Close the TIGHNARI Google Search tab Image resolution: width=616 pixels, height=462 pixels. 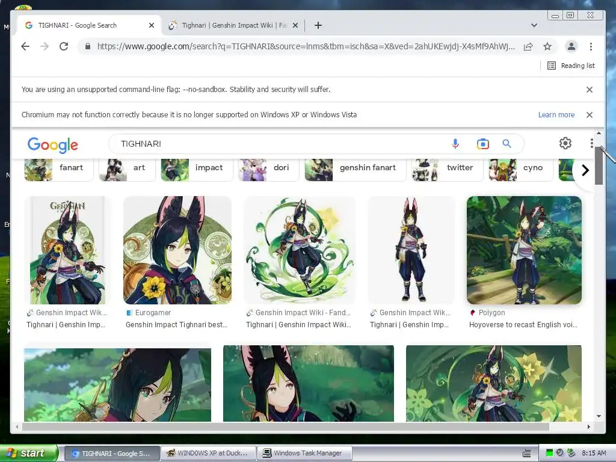152,25
